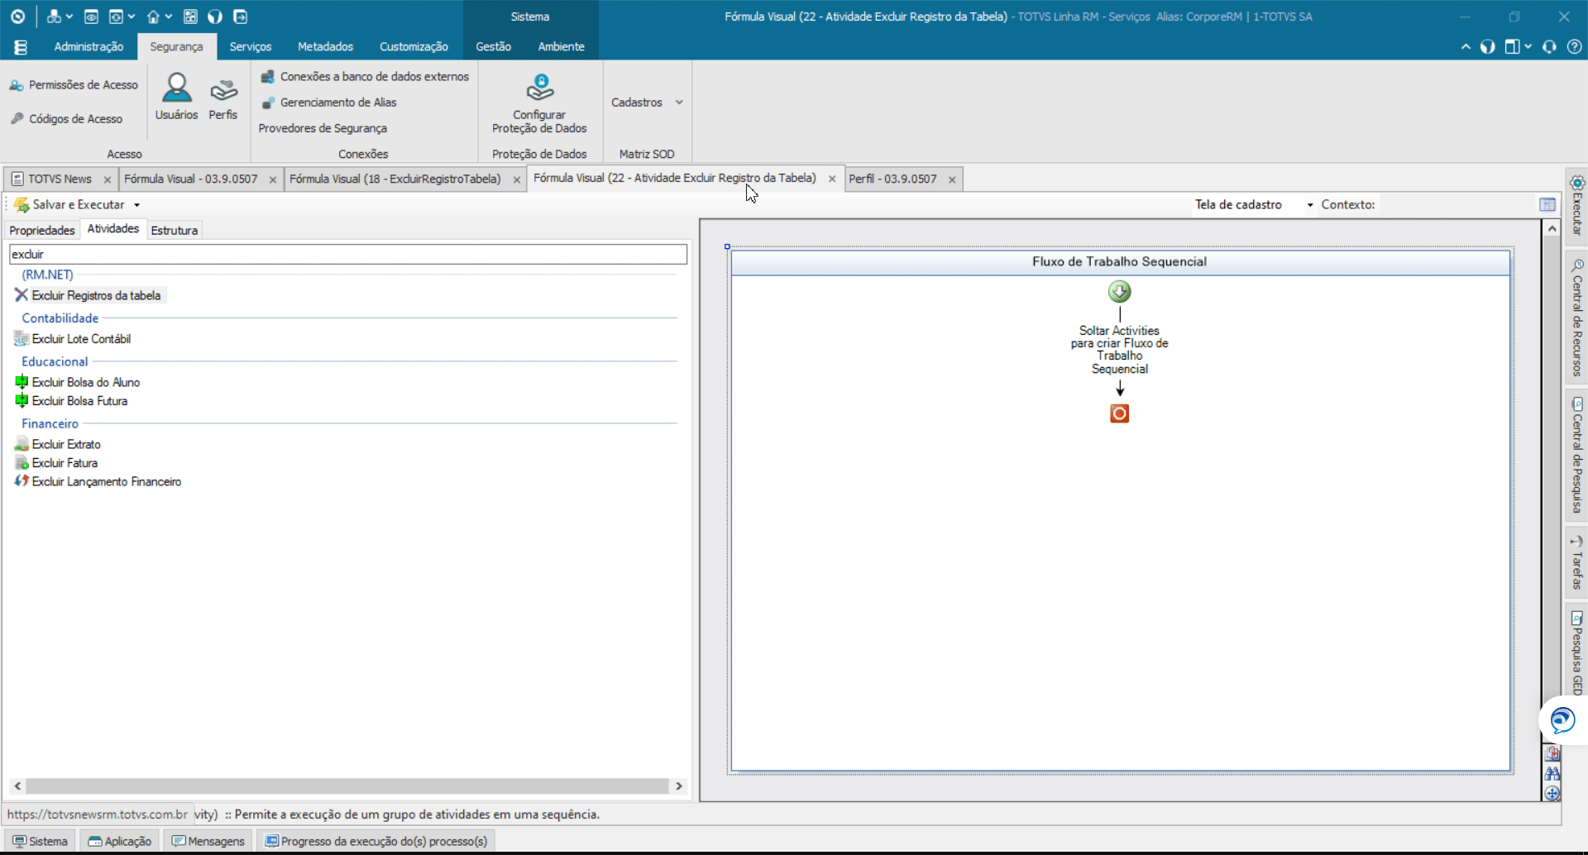Click the layout panel icon at ribbon right
The image size is (1588, 855).
click(1512, 47)
